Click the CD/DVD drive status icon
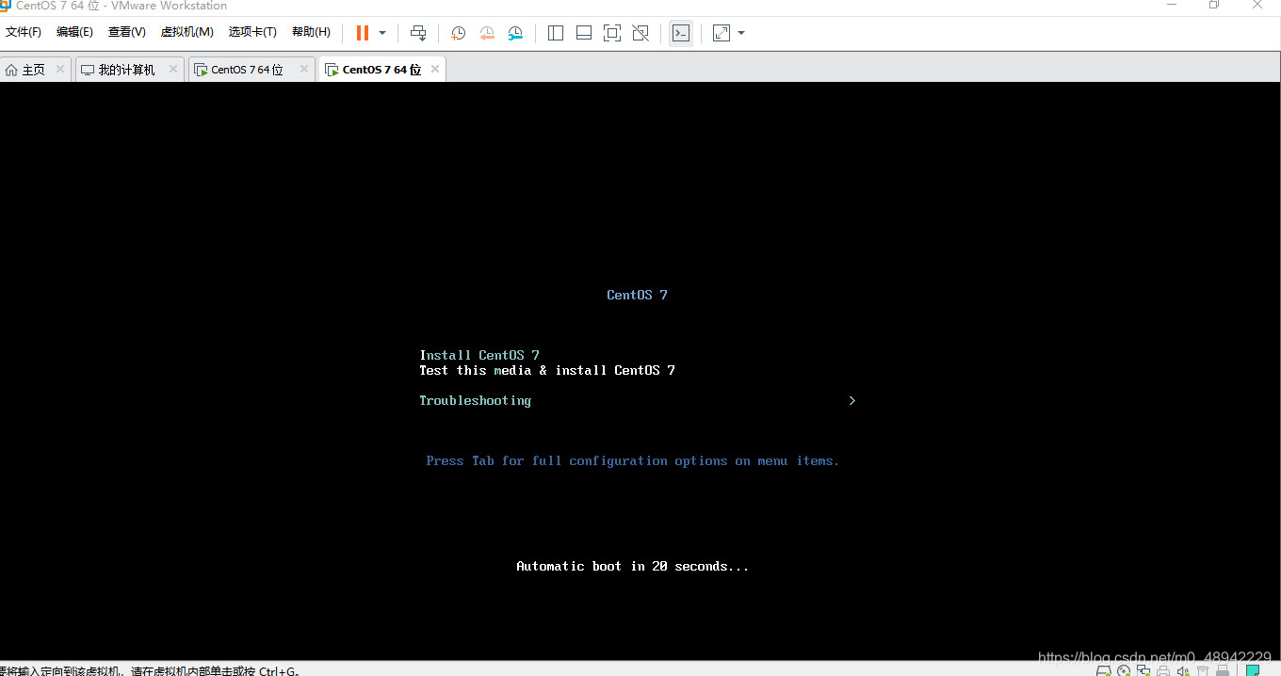Screen dimensions: 1281x676 pos(1124,670)
